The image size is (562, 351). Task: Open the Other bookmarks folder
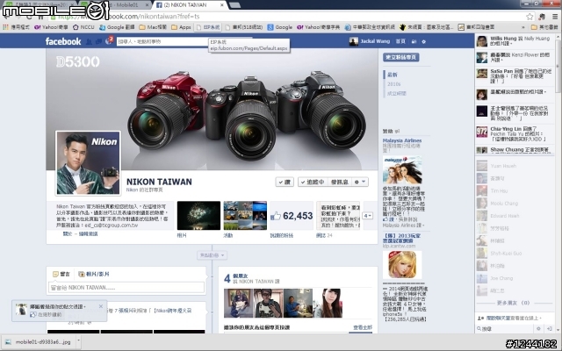pyautogui.click(x=544, y=27)
